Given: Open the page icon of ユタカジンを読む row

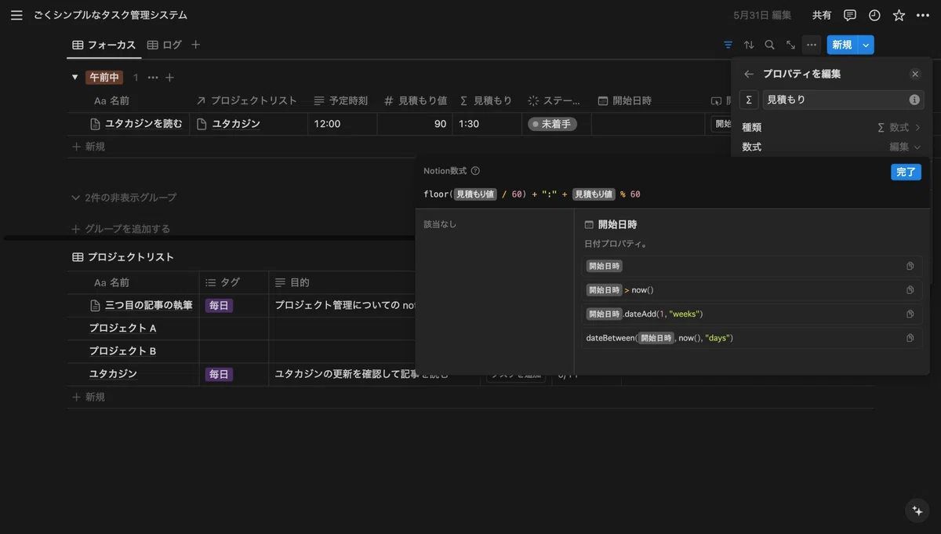Looking at the screenshot, I should (x=96, y=124).
